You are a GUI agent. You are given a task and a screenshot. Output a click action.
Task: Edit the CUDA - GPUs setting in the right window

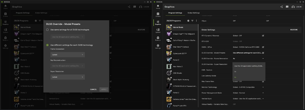click(263, 47)
